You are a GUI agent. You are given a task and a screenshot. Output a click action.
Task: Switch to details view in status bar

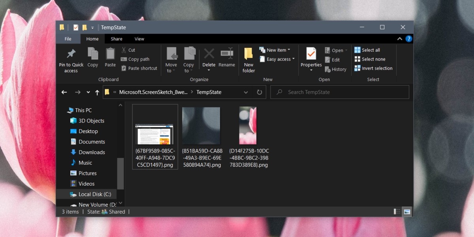coord(397,212)
